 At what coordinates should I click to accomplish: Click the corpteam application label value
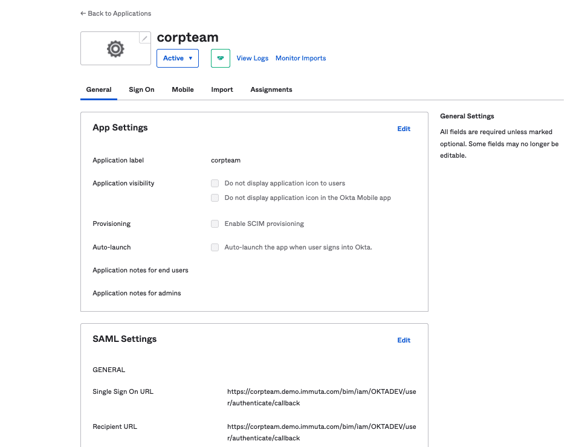pyautogui.click(x=225, y=160)
